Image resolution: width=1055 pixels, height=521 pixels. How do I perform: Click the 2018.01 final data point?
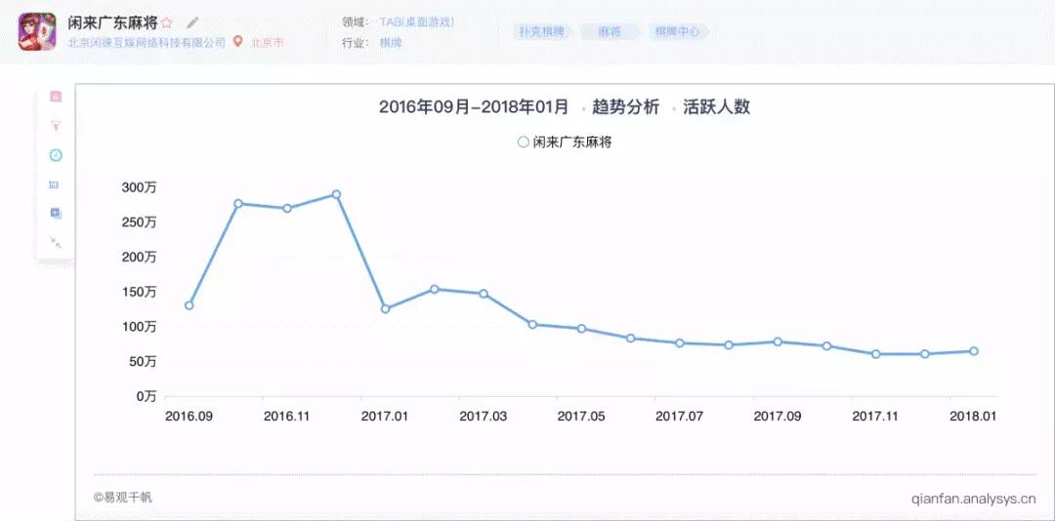[974, 351]
